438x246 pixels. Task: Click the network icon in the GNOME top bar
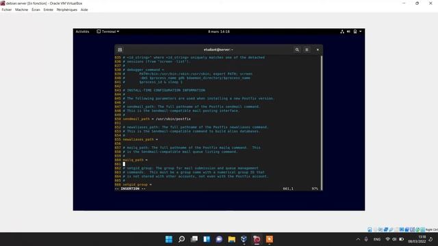342,31
